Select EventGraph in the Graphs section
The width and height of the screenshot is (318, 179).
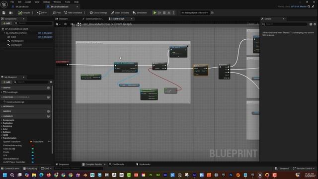point(12,92)
